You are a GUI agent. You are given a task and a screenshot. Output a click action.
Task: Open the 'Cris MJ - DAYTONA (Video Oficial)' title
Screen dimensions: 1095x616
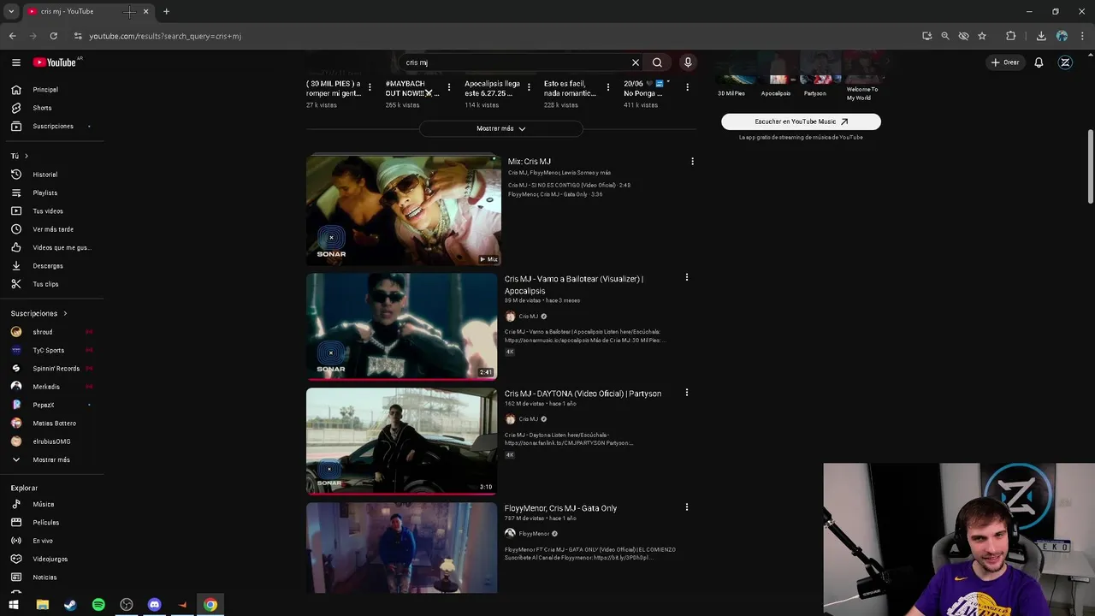coord(583,394)
